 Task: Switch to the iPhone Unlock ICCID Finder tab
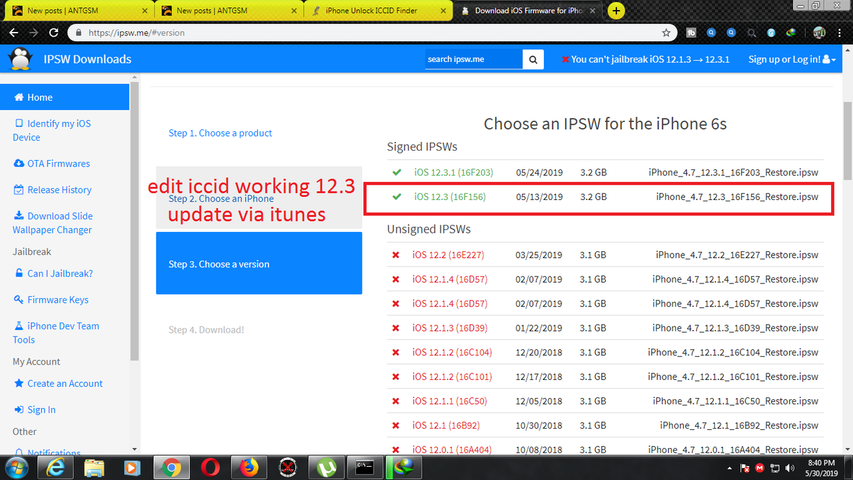point(378,11)
